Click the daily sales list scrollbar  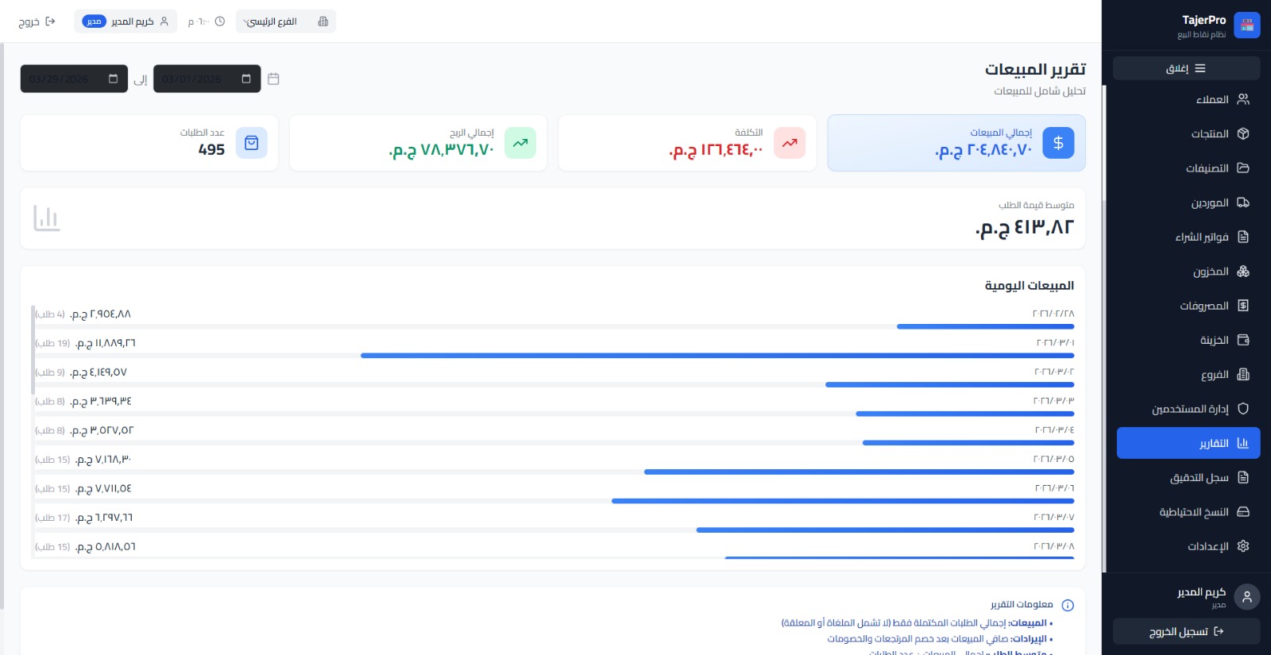point(33,349)
